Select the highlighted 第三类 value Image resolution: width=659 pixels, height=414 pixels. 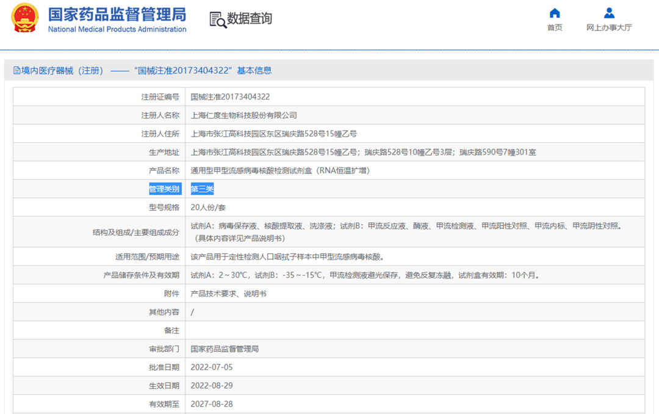point(202,189)
